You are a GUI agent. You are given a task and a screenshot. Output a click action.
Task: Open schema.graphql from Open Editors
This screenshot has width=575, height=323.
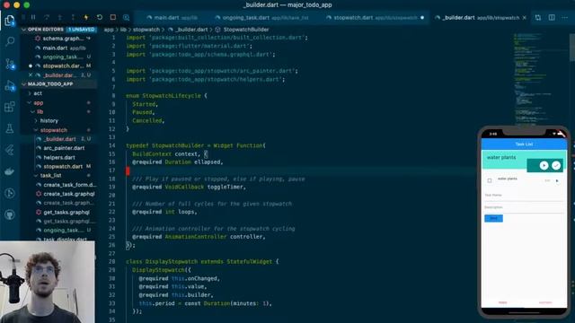point(63,39)
